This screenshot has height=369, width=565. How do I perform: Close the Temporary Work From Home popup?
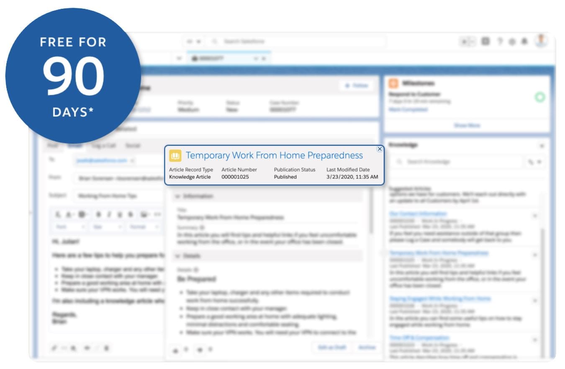(x=380, y=149)
